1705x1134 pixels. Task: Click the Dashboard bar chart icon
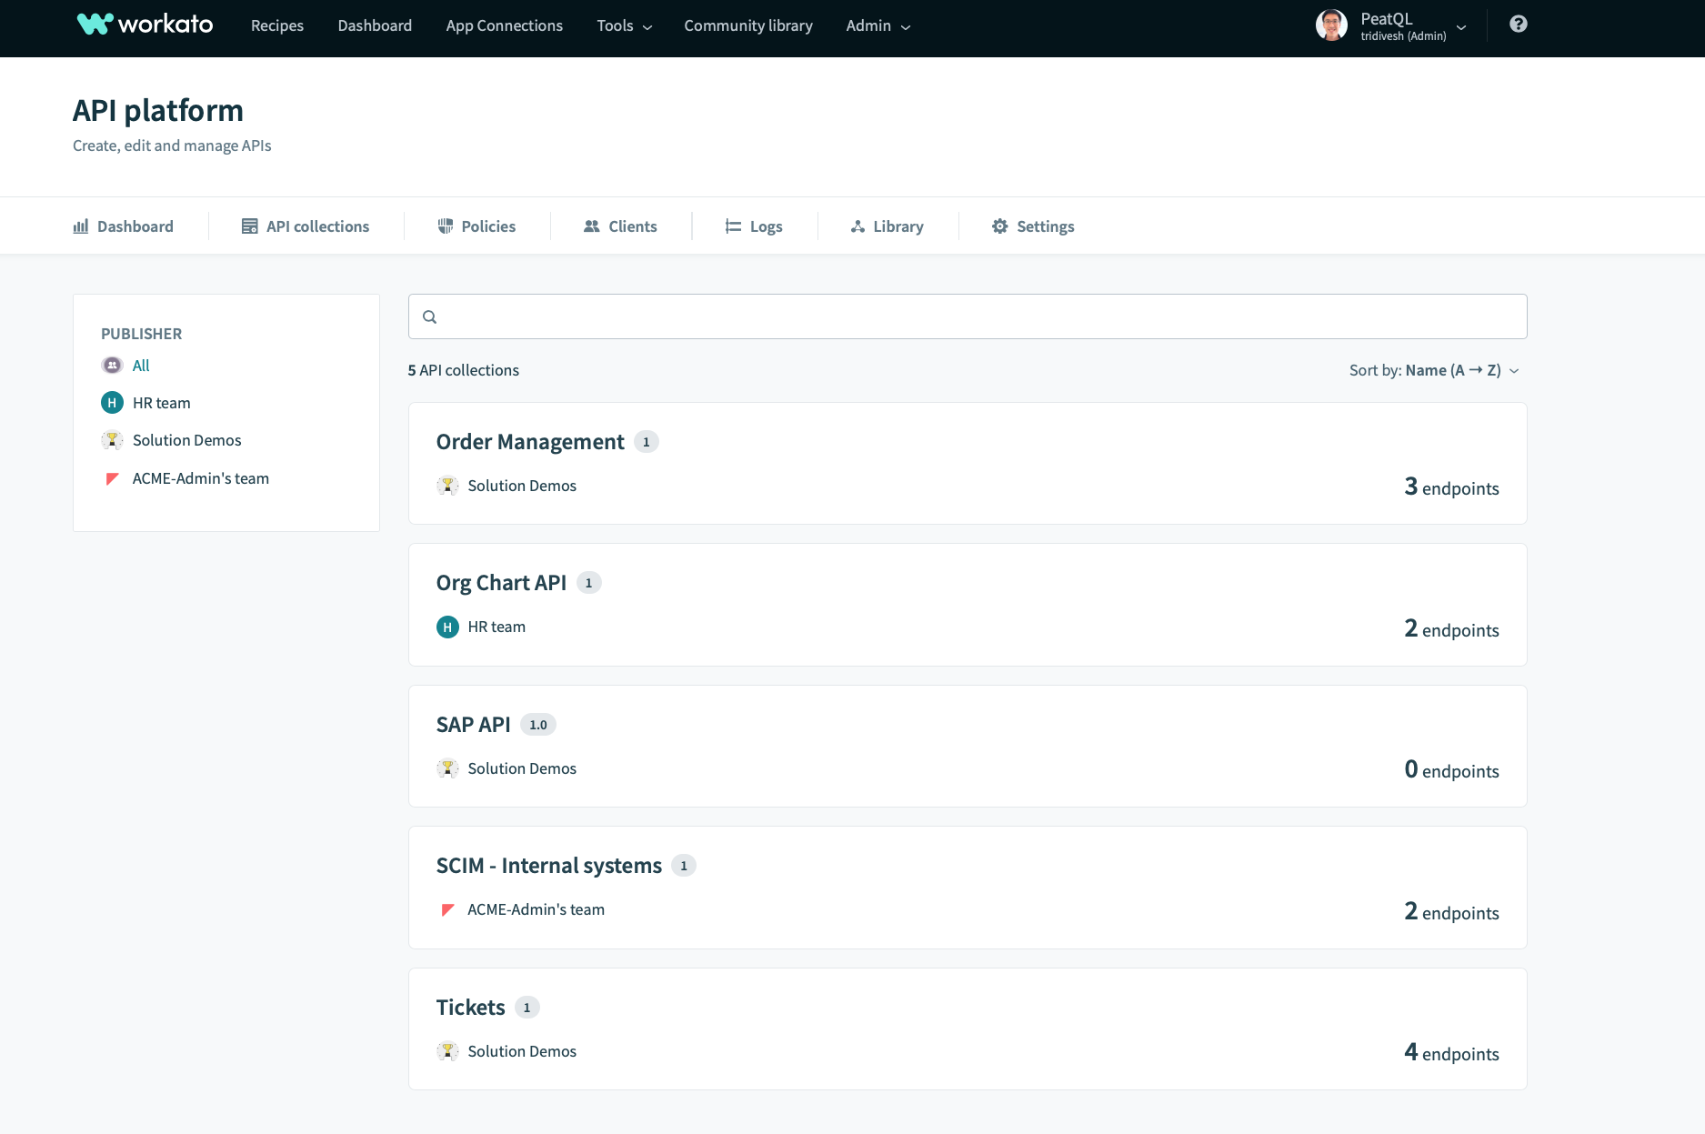pyautogui.click(x=81, y=226)
